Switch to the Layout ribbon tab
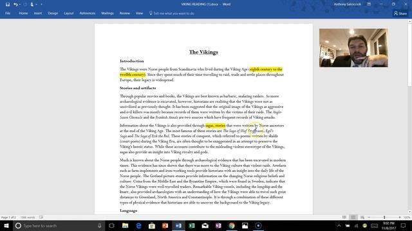Screen dimensions: 412x231 click(x=69, y=13)
